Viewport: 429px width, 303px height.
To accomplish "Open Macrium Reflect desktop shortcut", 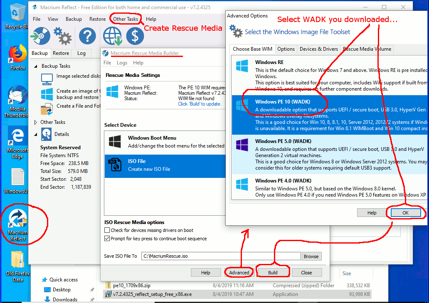I will (x=17, y=225).
